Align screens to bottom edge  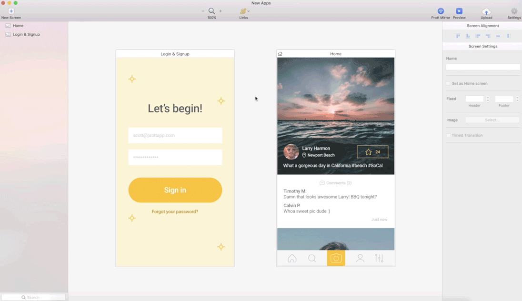[x=468, y=36]
